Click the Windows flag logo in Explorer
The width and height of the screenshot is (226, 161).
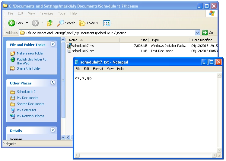point(212,13)
